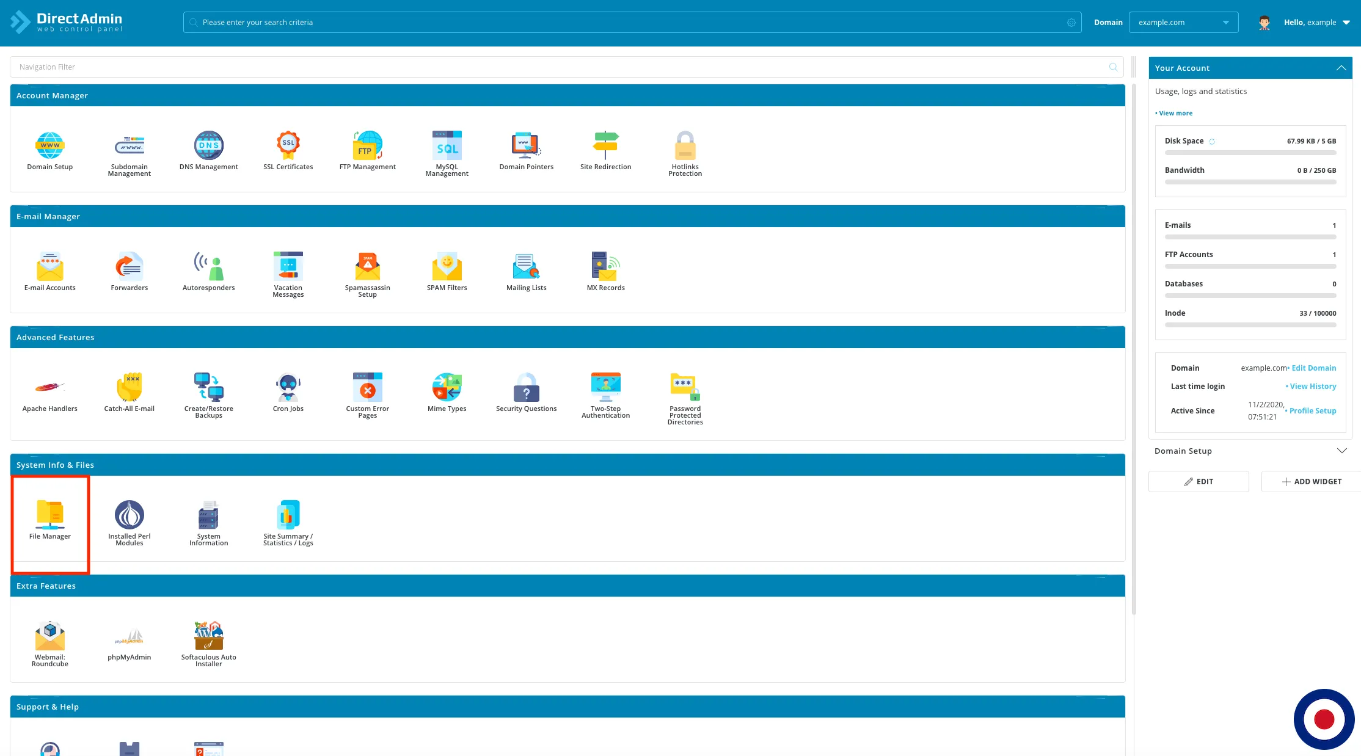Collapse the Your Account widget

(1341, 68)
